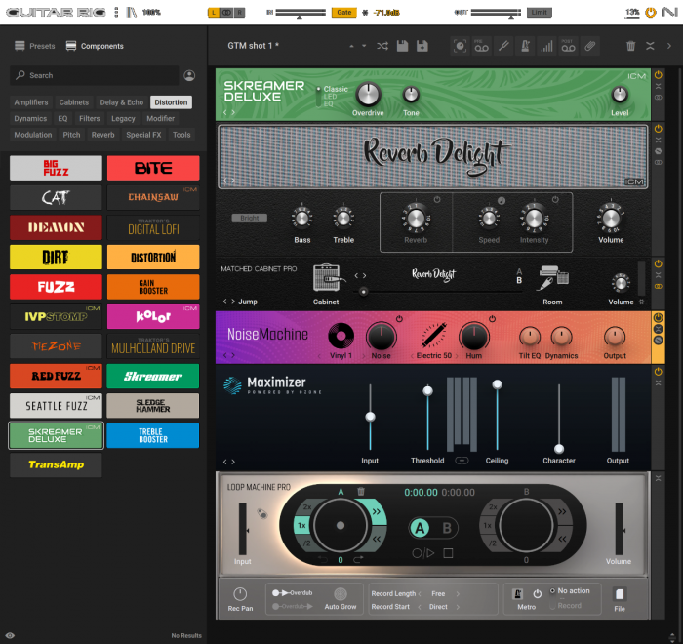The height and width of the screenshot is (644, 683).
Task: Toggle the output Limit button
Action: 538,13
